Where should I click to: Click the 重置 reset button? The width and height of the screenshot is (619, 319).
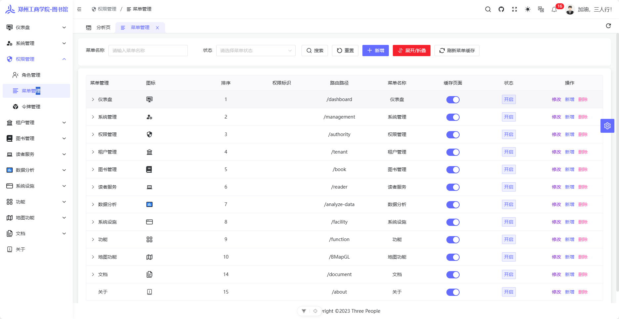[345, 51]
